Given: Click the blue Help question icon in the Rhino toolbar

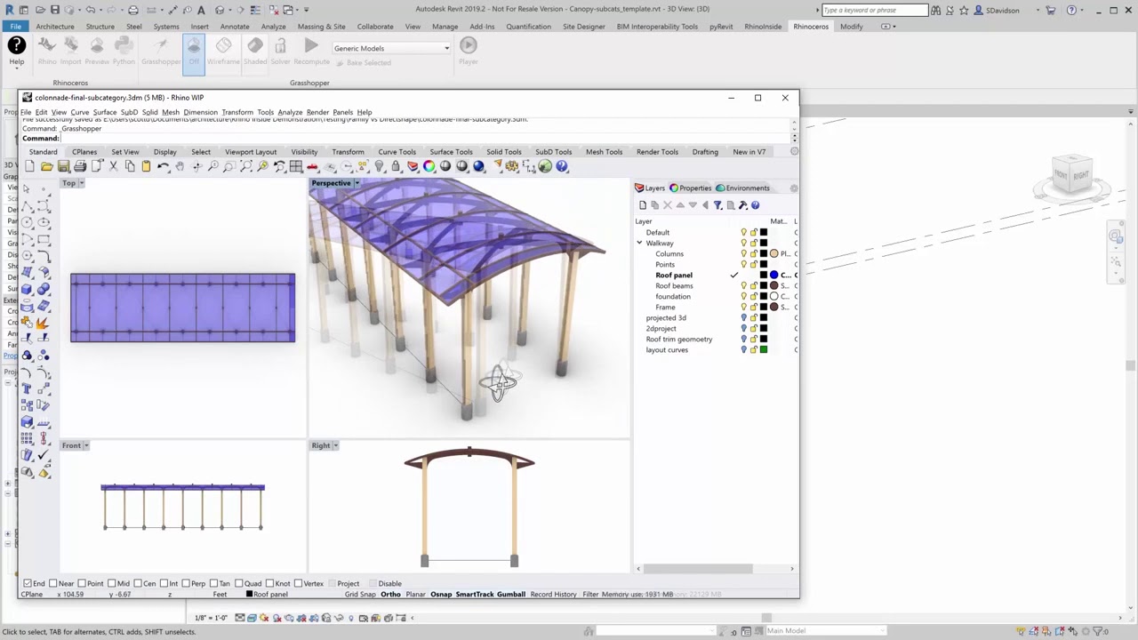Looking at the screenshot, I should (x=562, y=166).
